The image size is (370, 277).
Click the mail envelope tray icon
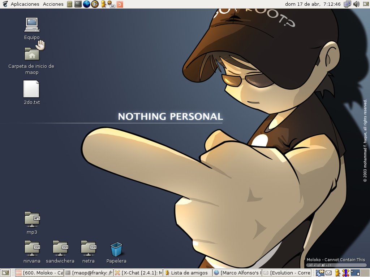pos(328,273)
